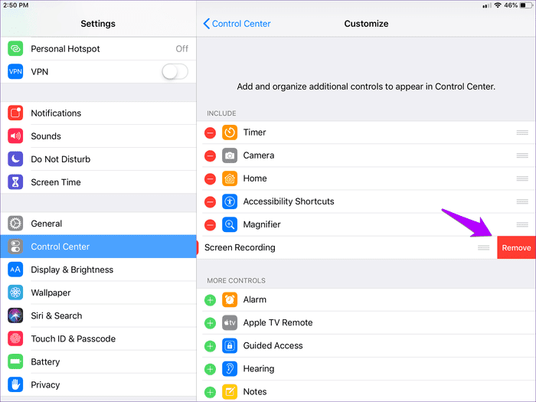
Task: Tap the Accessibility Shortcuts icon
Action: pos(230,201)
